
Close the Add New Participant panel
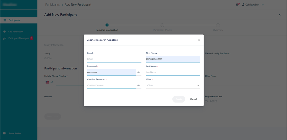click(x=279, y=15)
